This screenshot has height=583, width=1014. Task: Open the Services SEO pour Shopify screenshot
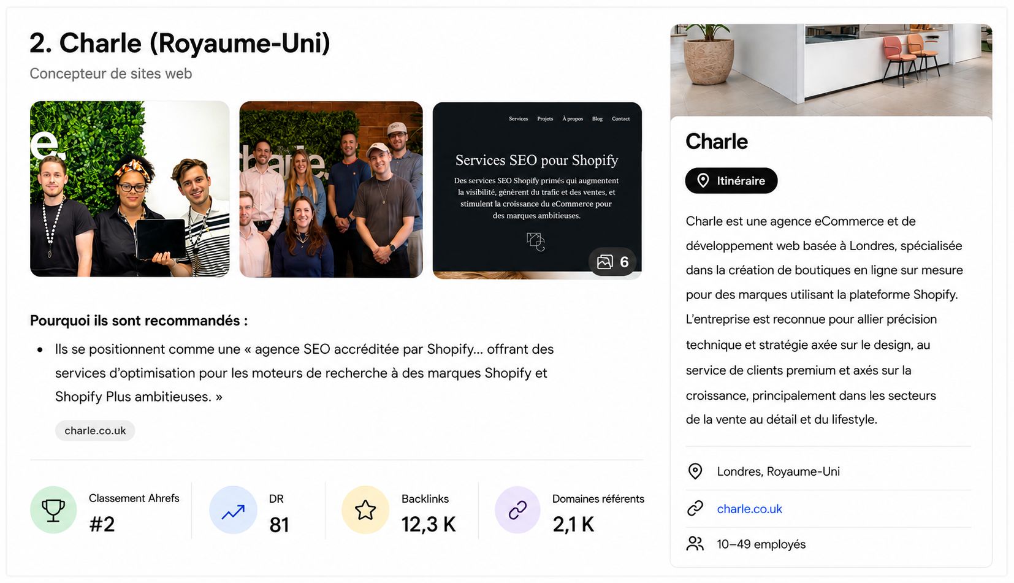pyautogui.click(x=537, y=190)
